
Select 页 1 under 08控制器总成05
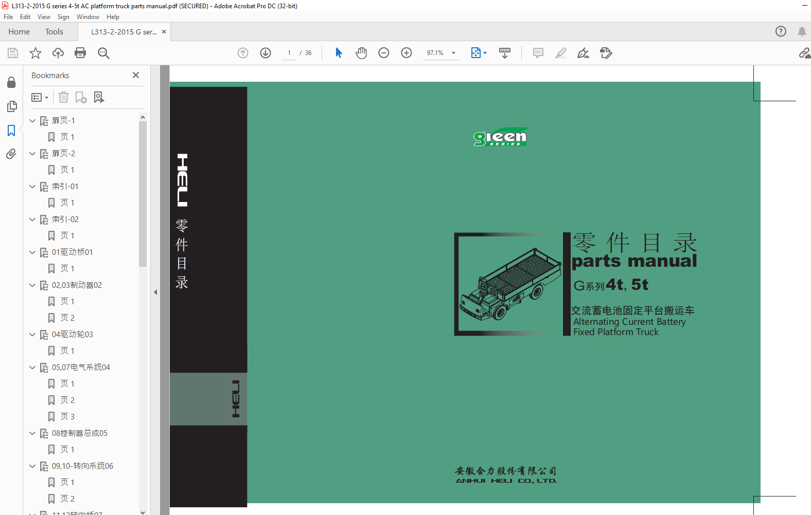[67, 449]
